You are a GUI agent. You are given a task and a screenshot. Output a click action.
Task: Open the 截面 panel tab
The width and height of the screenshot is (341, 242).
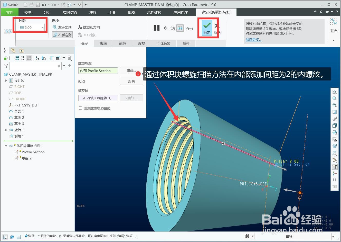103,44
